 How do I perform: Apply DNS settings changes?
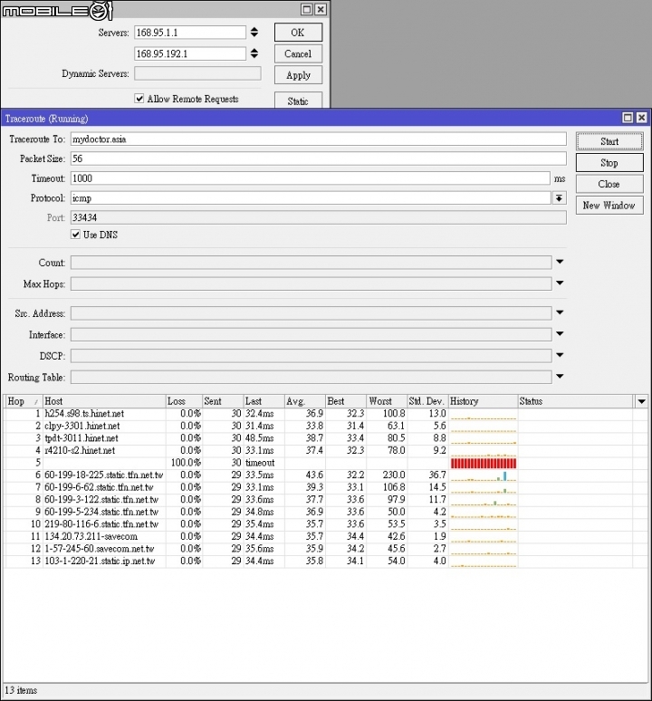(298, 75)
